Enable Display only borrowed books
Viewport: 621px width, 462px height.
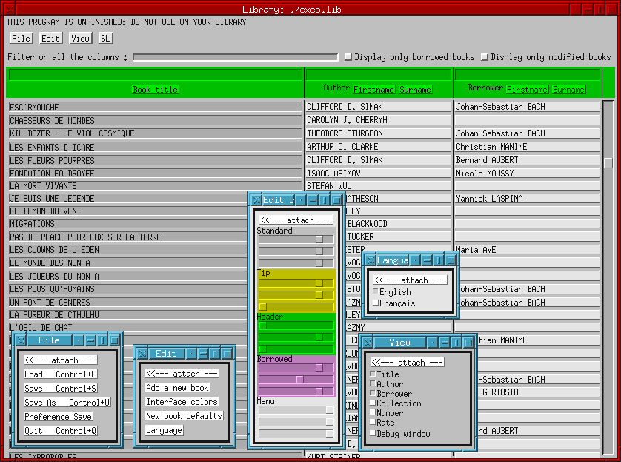click(x=348, y=57)
